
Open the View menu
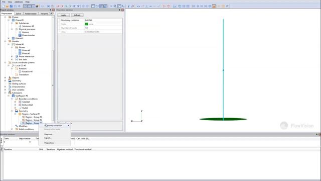point(10,2)
